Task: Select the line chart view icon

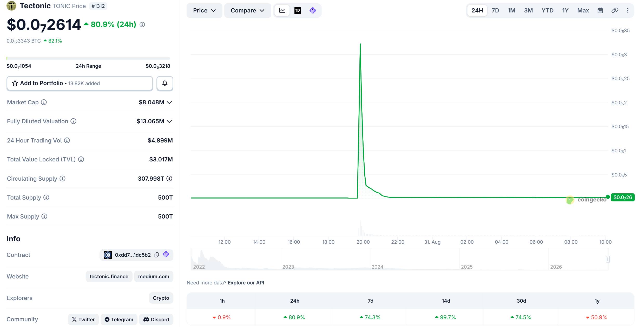Action: click(282, 11)
